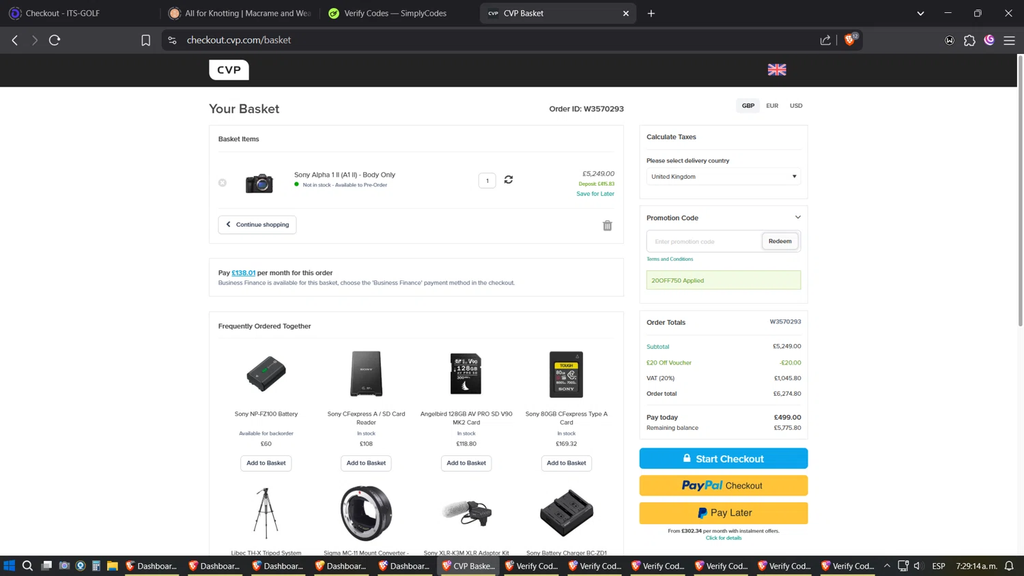Screen dimensions: 1024x576
Task: Click Save for Later link
Action: 595,194
